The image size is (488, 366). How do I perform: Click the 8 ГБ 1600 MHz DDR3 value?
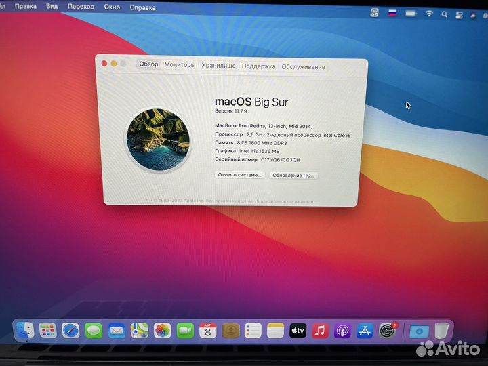(262, 143)
